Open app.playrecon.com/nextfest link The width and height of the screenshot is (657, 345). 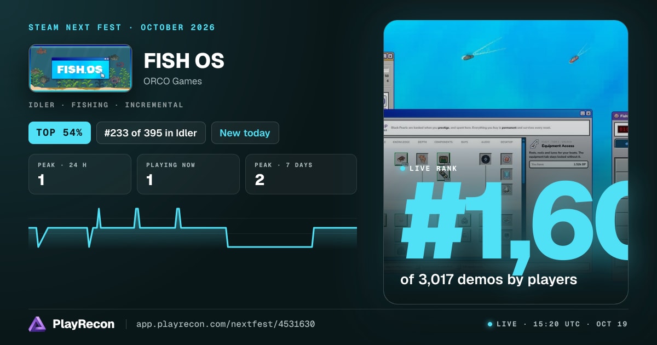point(226,324)
